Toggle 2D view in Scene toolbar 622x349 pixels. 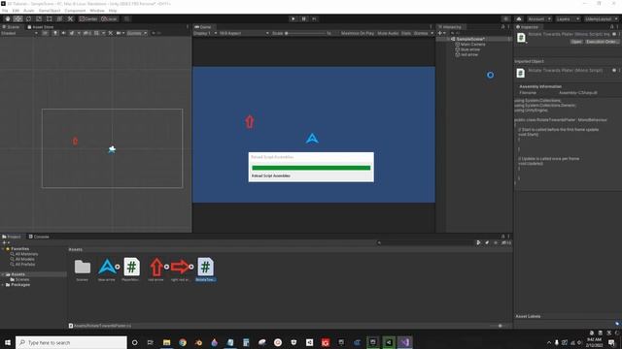[x=45, y=33]
